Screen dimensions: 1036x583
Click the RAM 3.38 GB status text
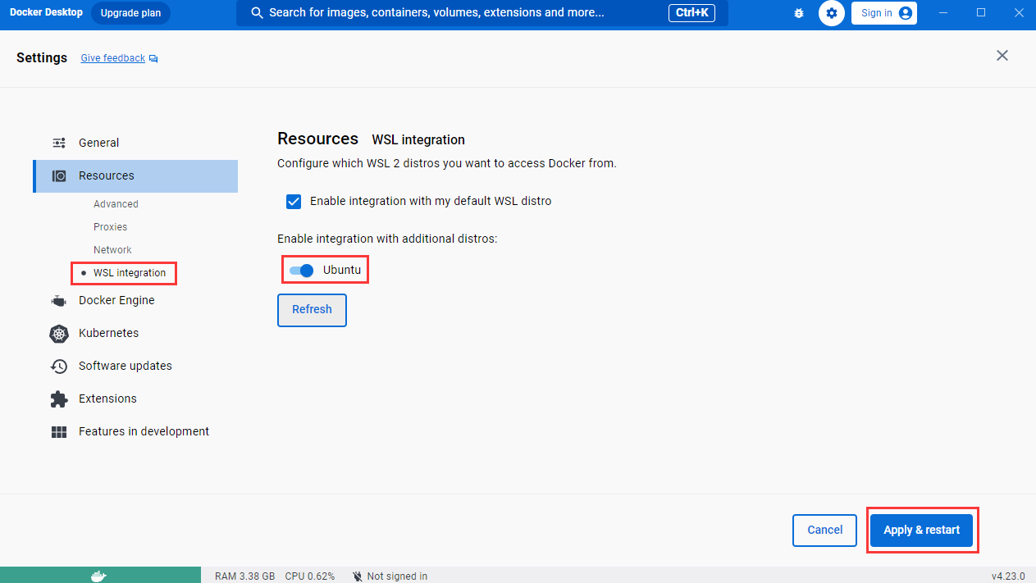point(244,576)
